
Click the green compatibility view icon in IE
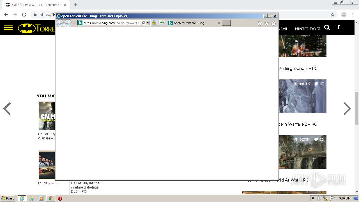point(162,23)
